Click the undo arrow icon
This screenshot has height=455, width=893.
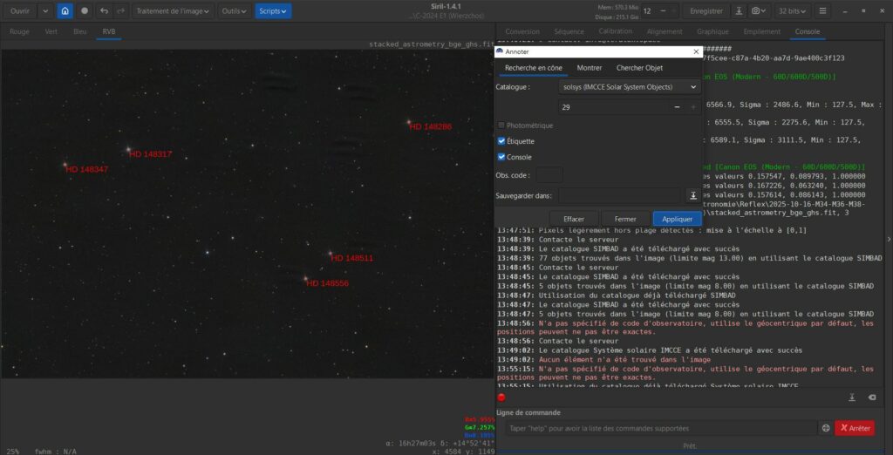[x=105, y=11]
